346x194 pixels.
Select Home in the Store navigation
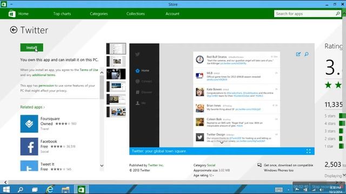click(x=23, y=13)
